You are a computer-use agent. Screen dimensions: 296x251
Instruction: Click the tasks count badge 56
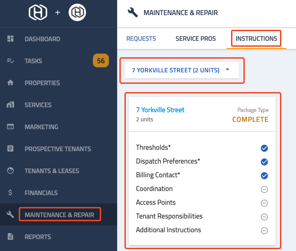click(101, 60)
